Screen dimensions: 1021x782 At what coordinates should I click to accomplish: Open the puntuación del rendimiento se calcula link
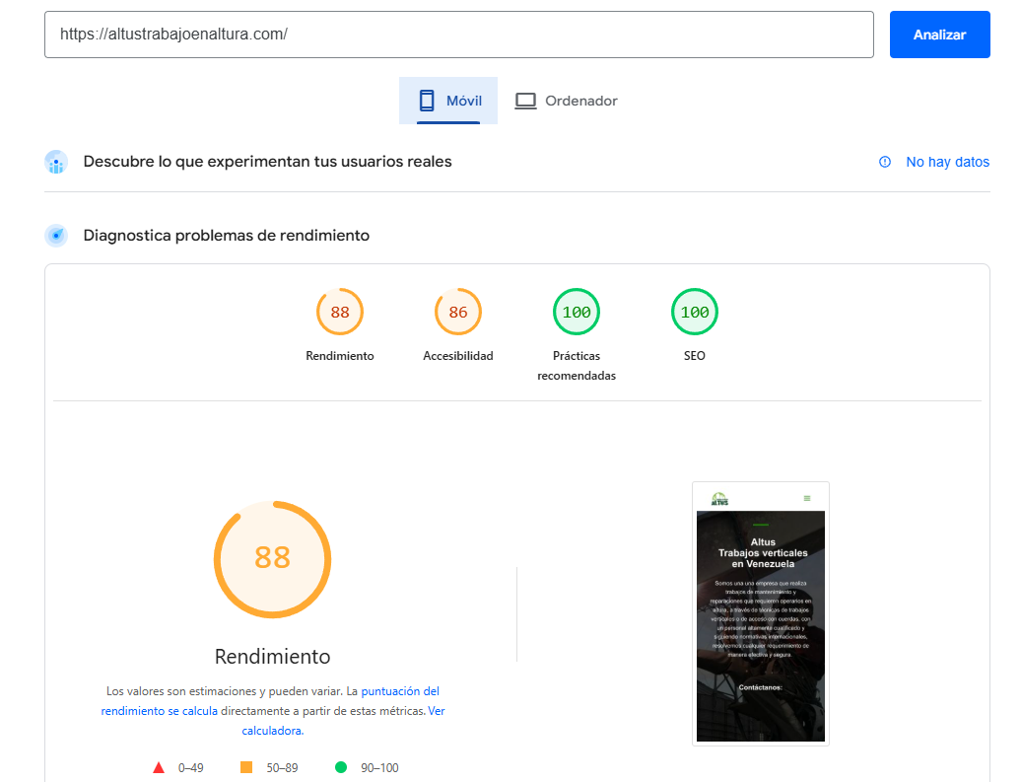point(270,701)
